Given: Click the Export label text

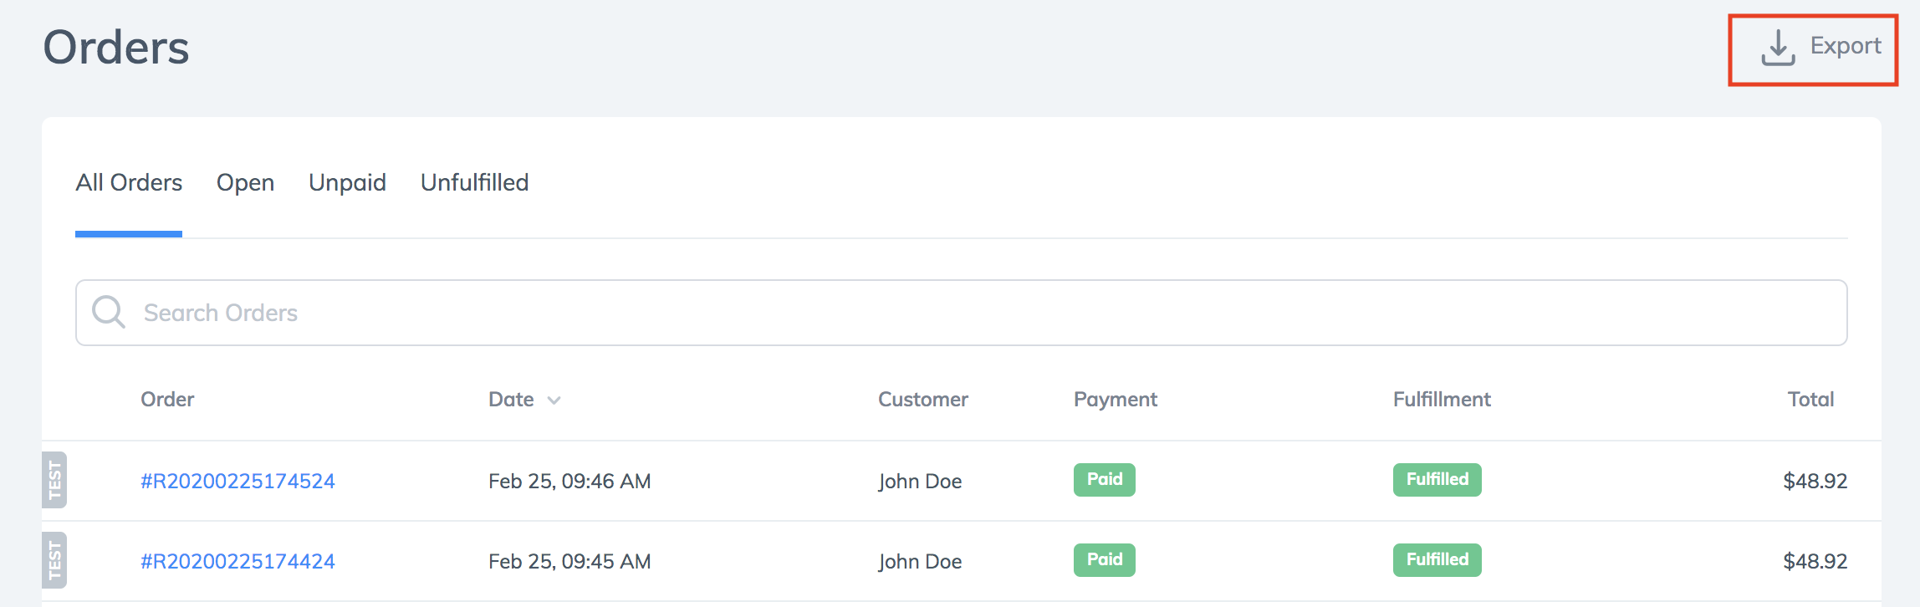Looking at the screenshot, I should [x=1846, y=46].
